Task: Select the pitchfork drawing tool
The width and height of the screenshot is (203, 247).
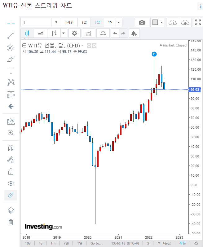Action: coord(11,47)
